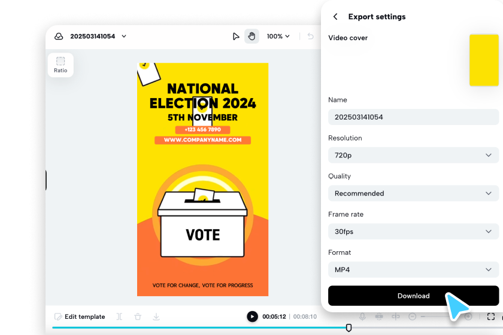Click the Edit template button
Screen dimensions: 503x335
[x=80, y=316]
